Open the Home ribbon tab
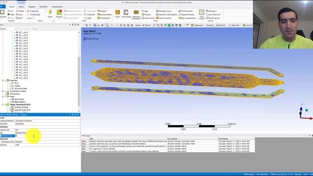The image size is (313, 176). pos(11,6)
